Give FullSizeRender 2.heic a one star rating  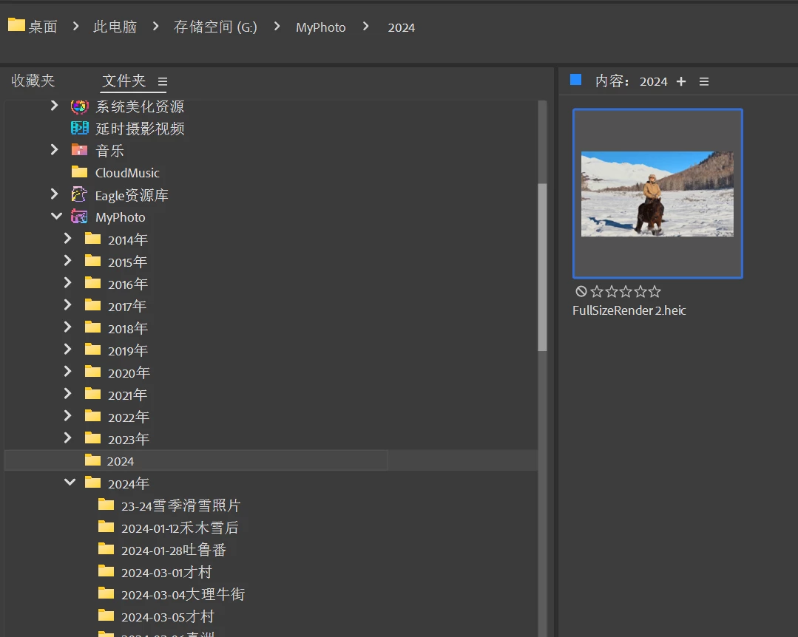point(597,291)
